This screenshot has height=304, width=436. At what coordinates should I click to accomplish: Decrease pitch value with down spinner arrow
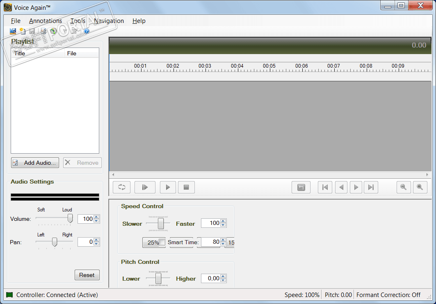[223, 280]
